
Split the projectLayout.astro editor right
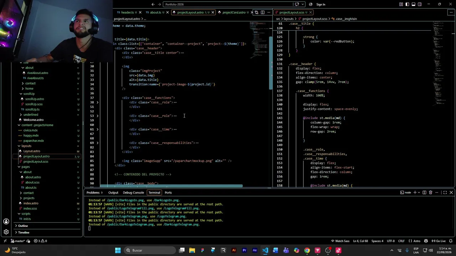(x=263, y=12)
